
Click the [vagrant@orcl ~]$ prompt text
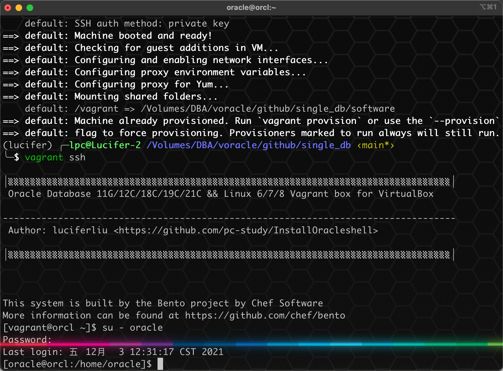pyautogui.click(x=50, y=328)
